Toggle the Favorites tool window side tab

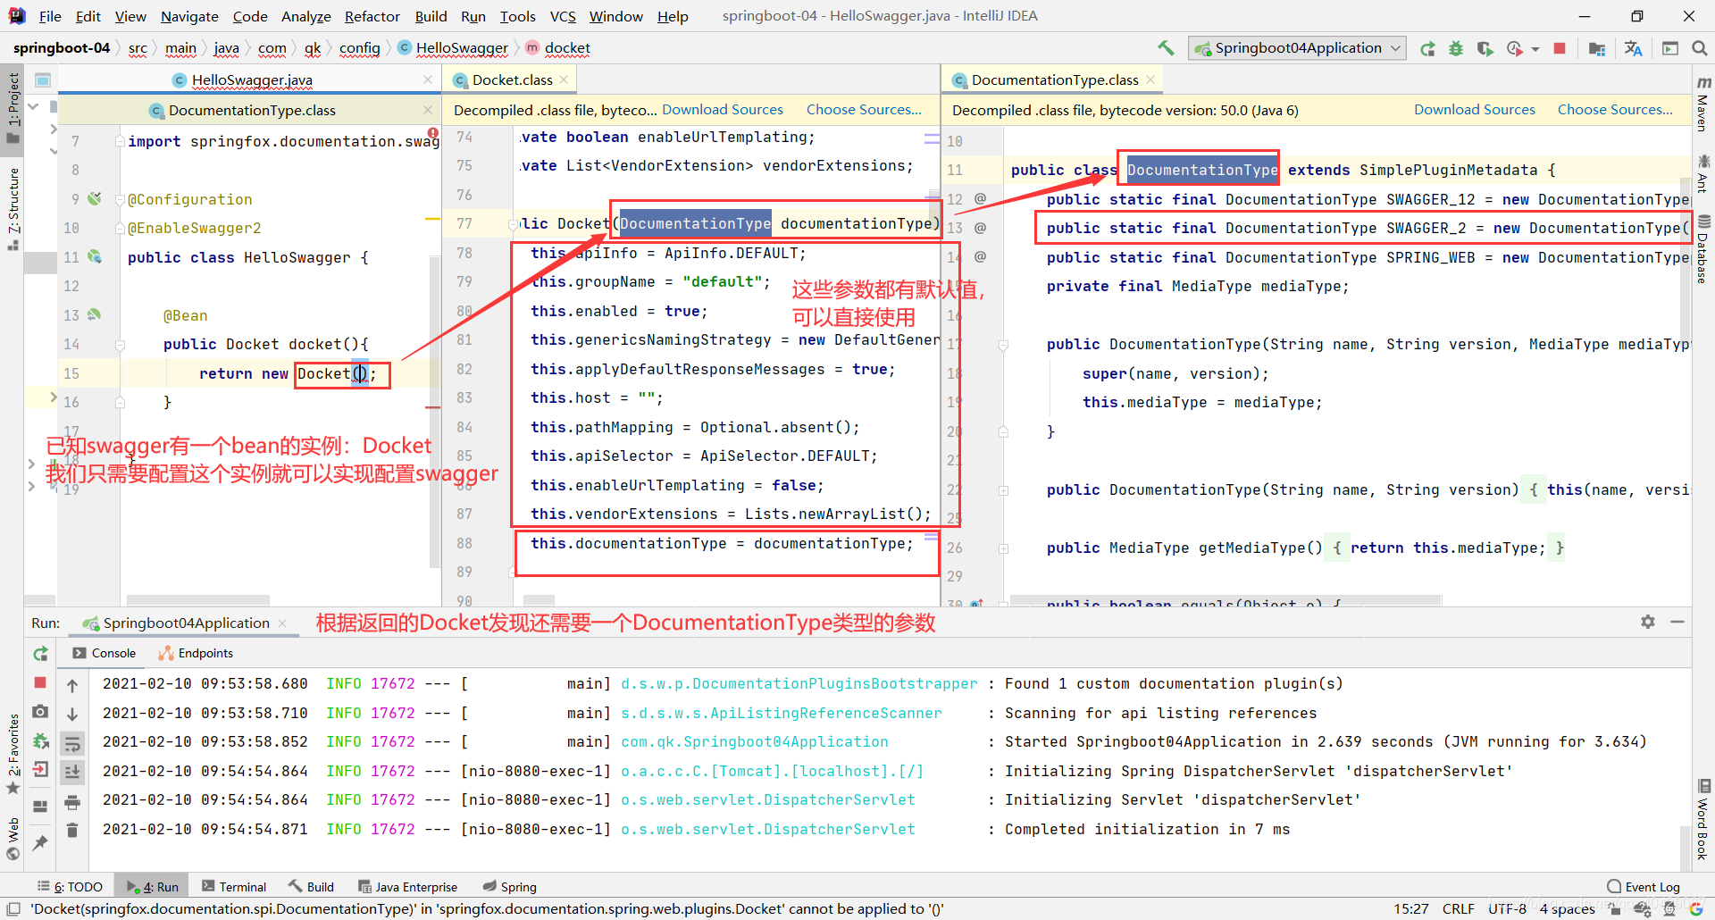pos(13,753)
